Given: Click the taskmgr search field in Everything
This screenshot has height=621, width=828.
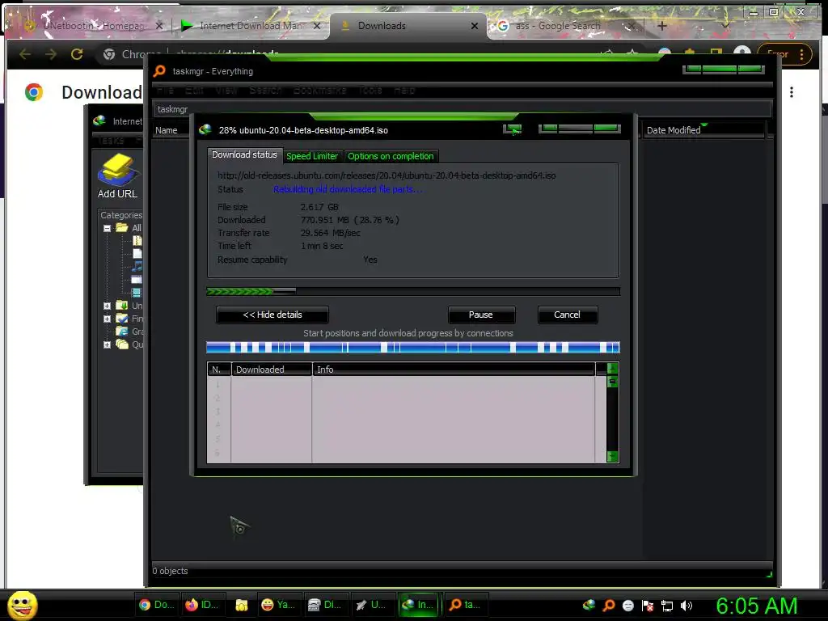Looking at the screenshot, I should [462, 109].
